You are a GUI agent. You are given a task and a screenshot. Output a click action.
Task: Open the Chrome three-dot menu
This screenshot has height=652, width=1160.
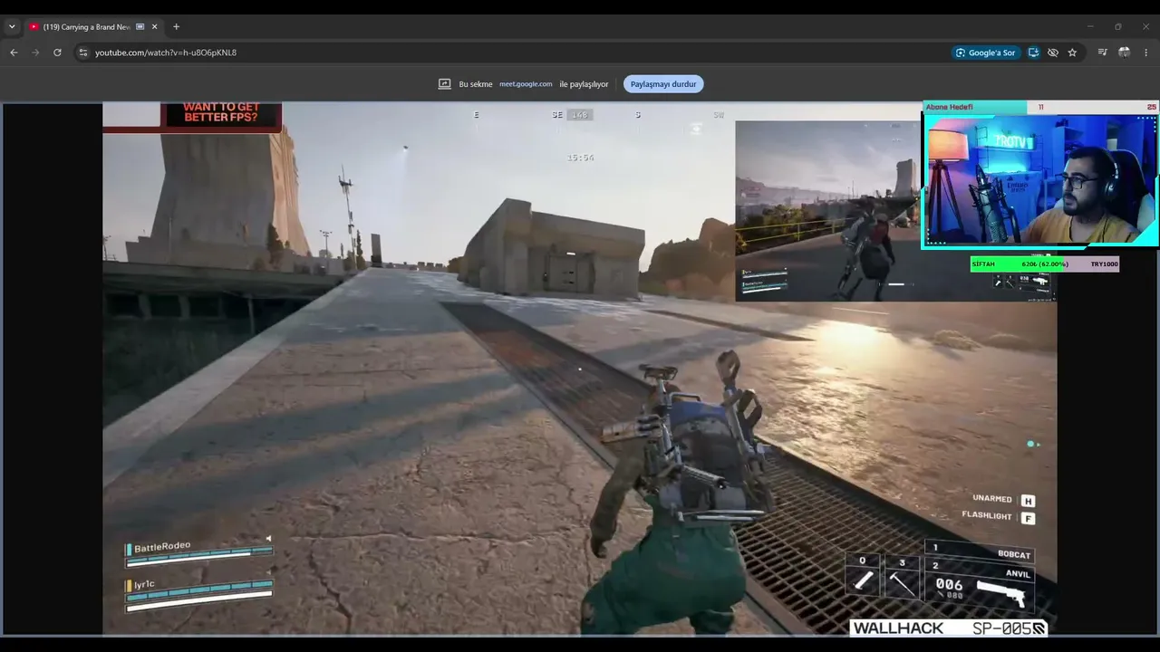(x=1145, y=53)
